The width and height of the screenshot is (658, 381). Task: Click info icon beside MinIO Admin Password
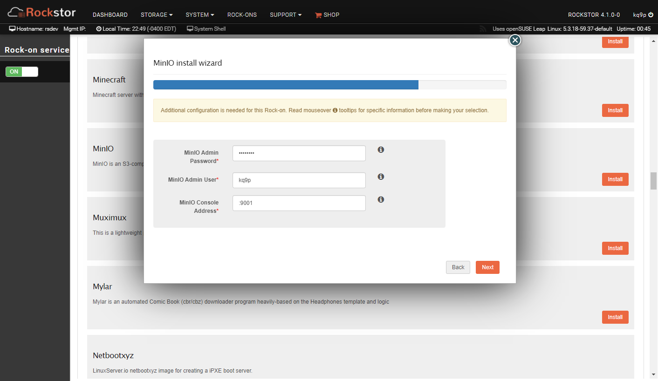381,150
